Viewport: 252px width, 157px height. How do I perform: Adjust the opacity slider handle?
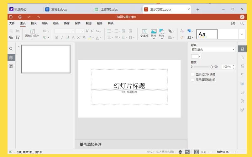click(x=211, y=67)
